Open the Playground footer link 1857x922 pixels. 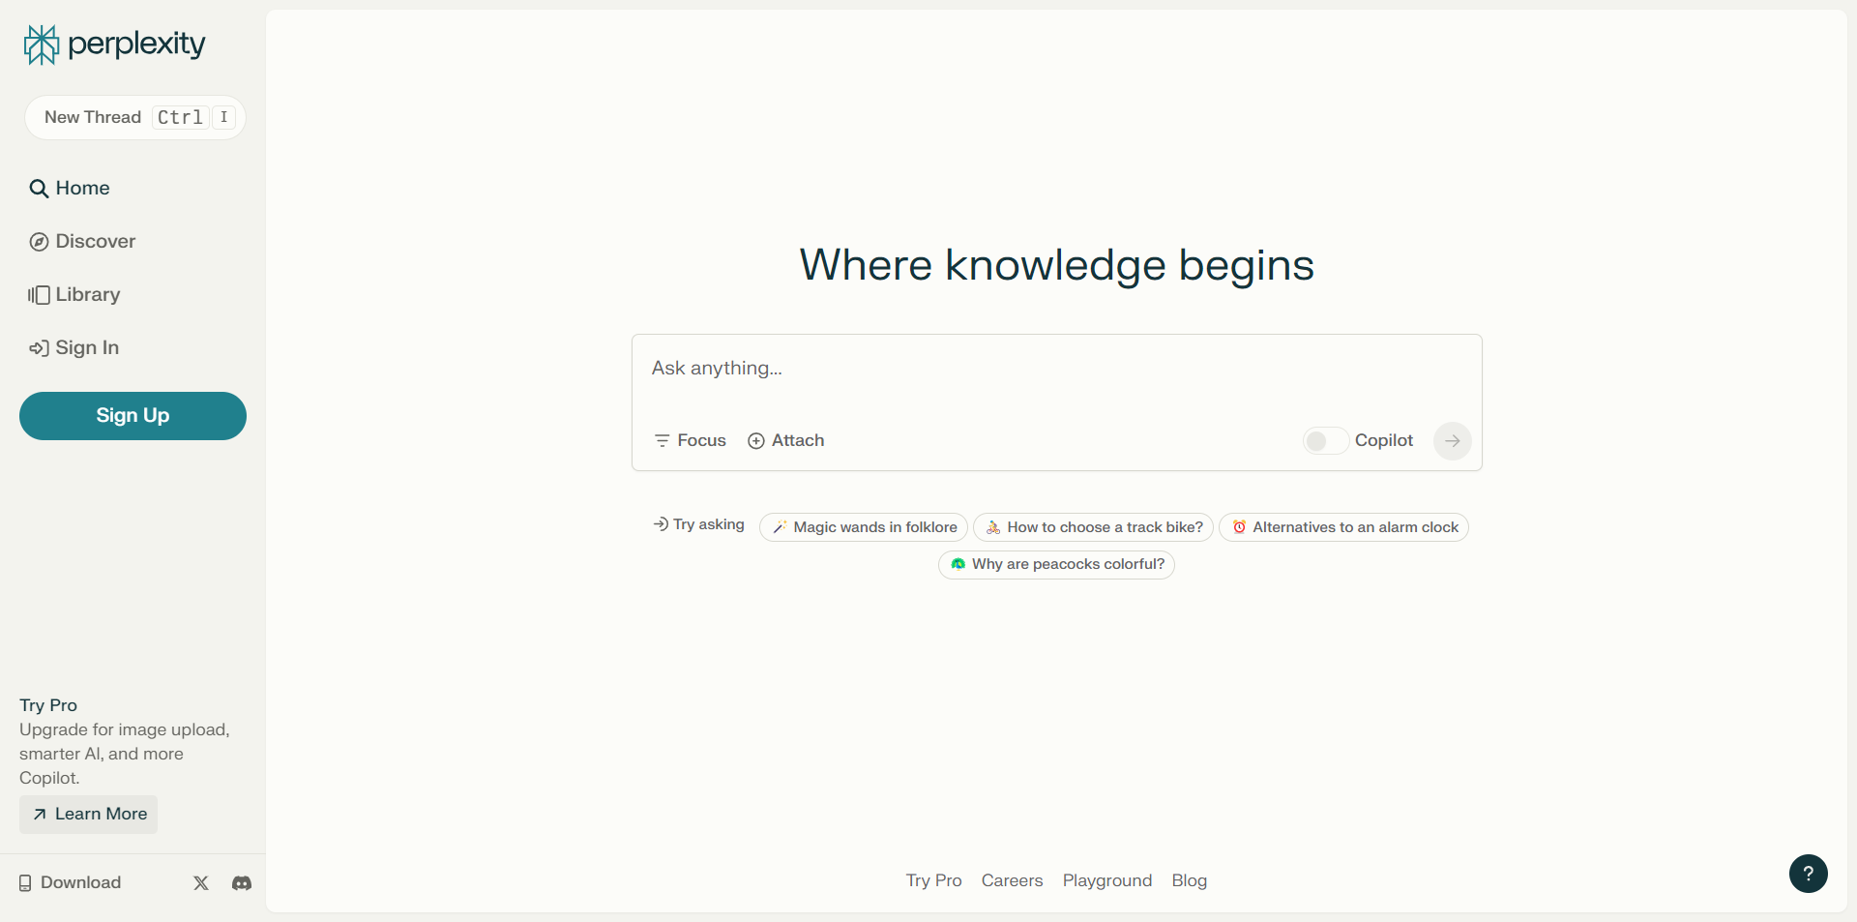(x=1106, y=880)
